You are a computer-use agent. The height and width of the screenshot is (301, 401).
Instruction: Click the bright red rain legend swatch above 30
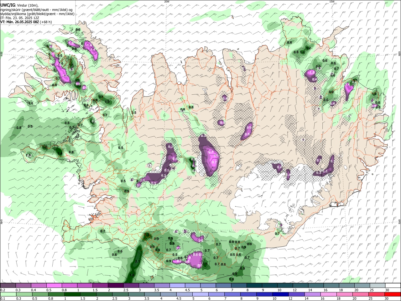click(393, 294)
